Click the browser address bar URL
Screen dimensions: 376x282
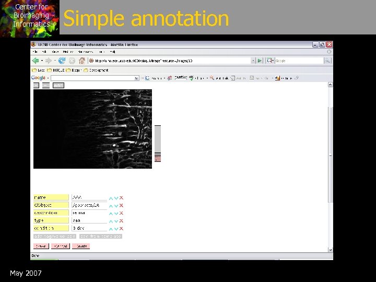coord(169,61)
